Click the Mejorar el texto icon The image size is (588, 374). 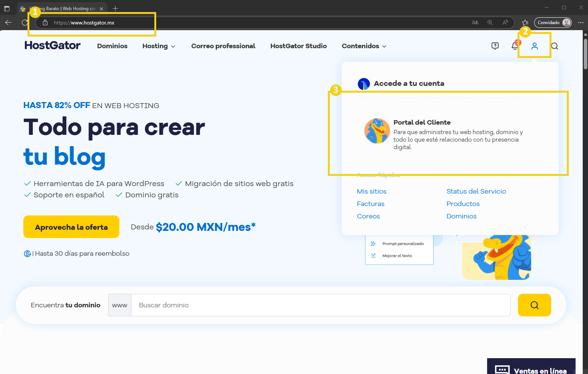373,256
